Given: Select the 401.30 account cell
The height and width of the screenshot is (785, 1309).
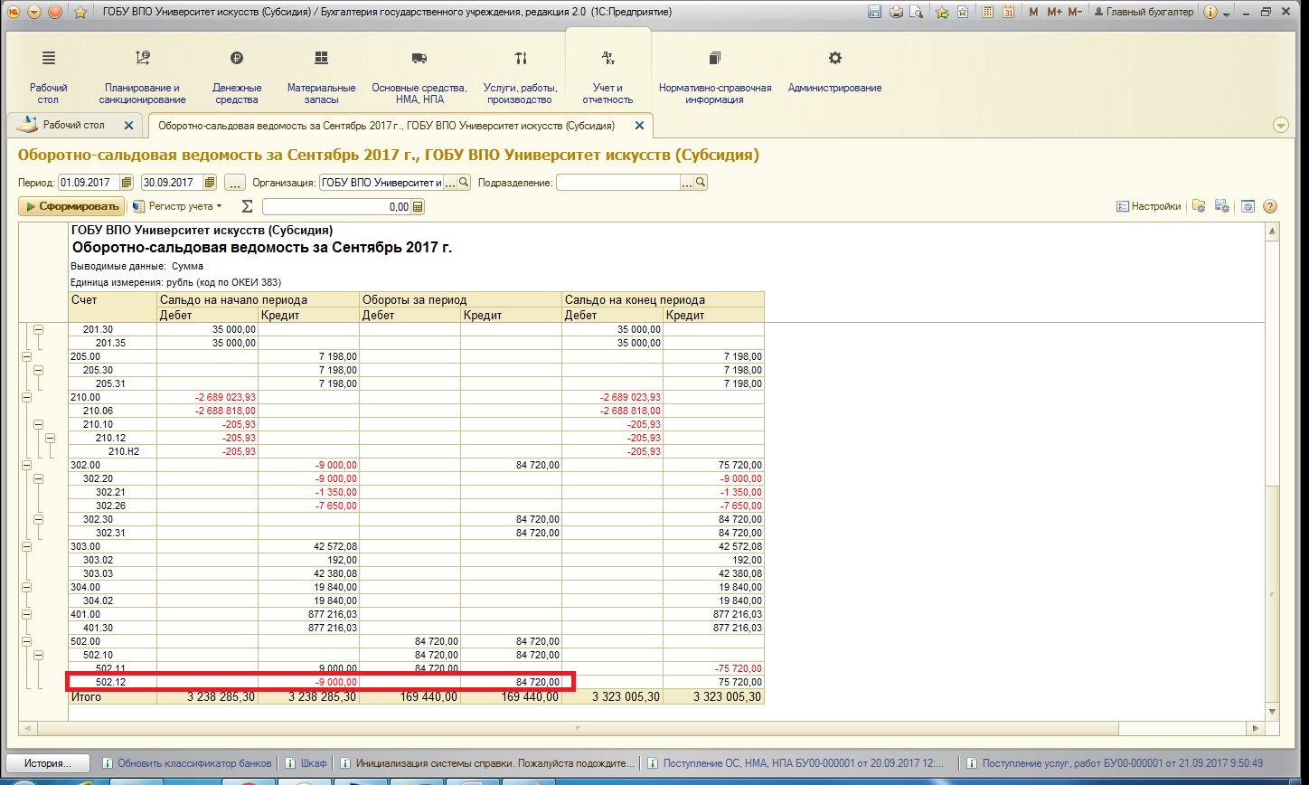Looking at the screenshot, I should [x=113, y=628].
